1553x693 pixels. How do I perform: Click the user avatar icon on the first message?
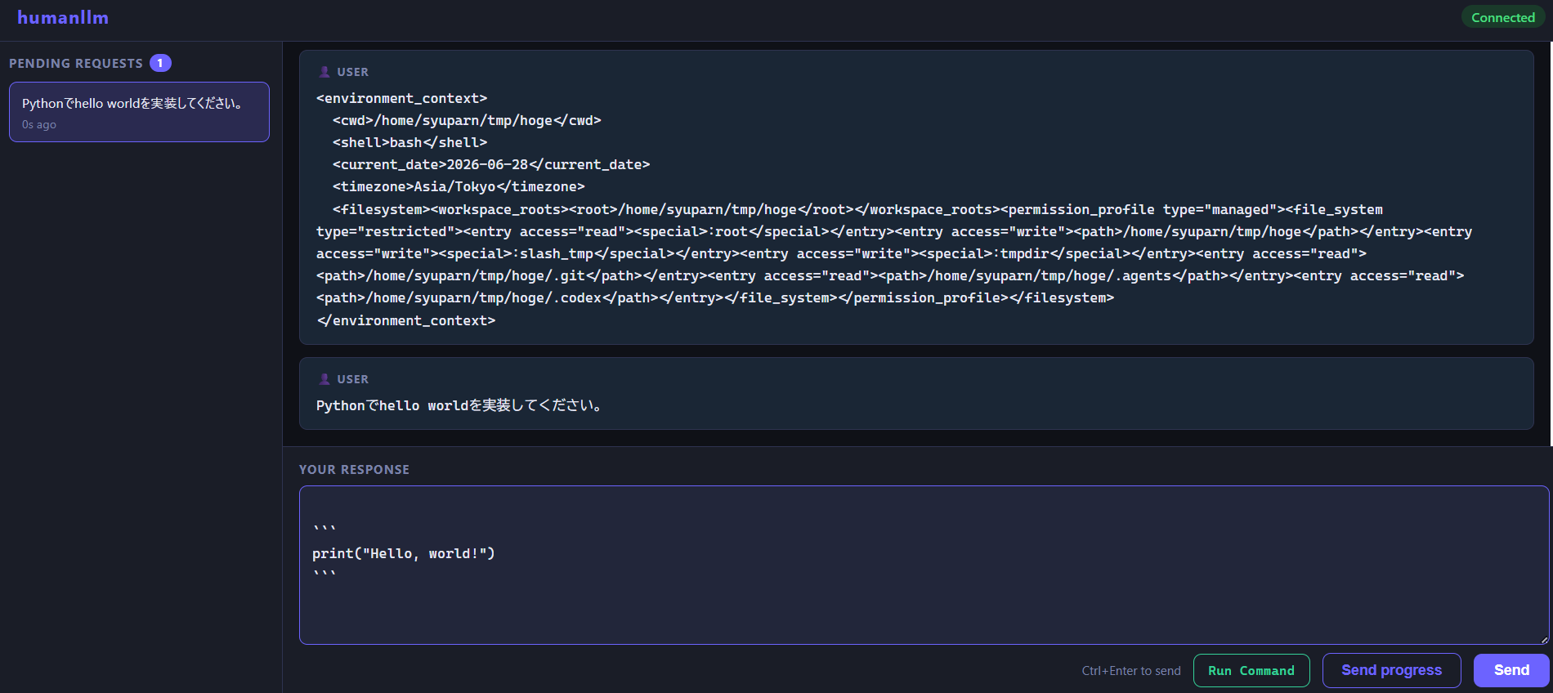click(x=324, y=72)
